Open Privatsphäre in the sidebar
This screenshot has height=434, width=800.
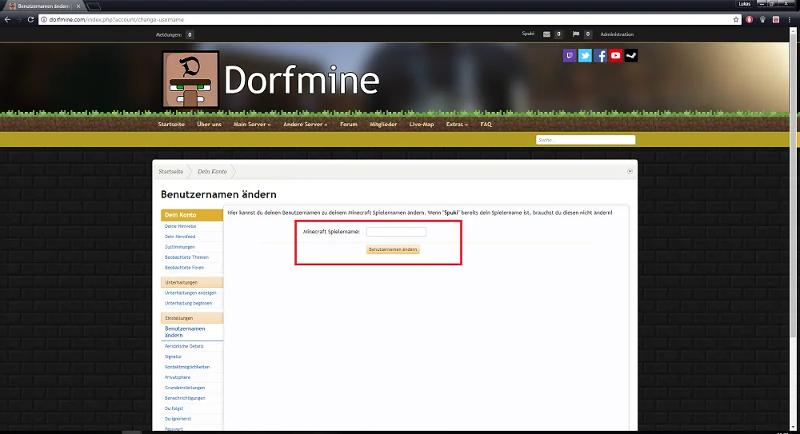tap(178, 377)
